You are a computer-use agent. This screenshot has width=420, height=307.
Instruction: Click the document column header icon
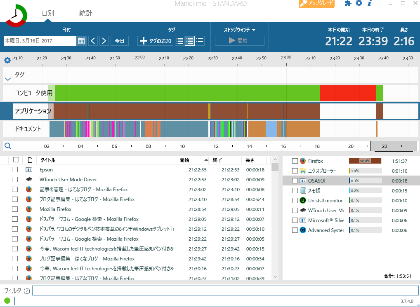[30, 160]
